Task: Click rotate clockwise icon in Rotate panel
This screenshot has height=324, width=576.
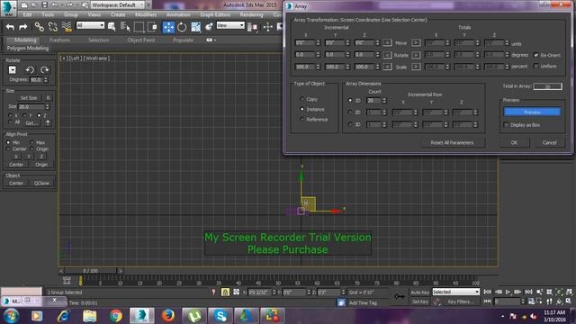Action: (x=45, y=70)
